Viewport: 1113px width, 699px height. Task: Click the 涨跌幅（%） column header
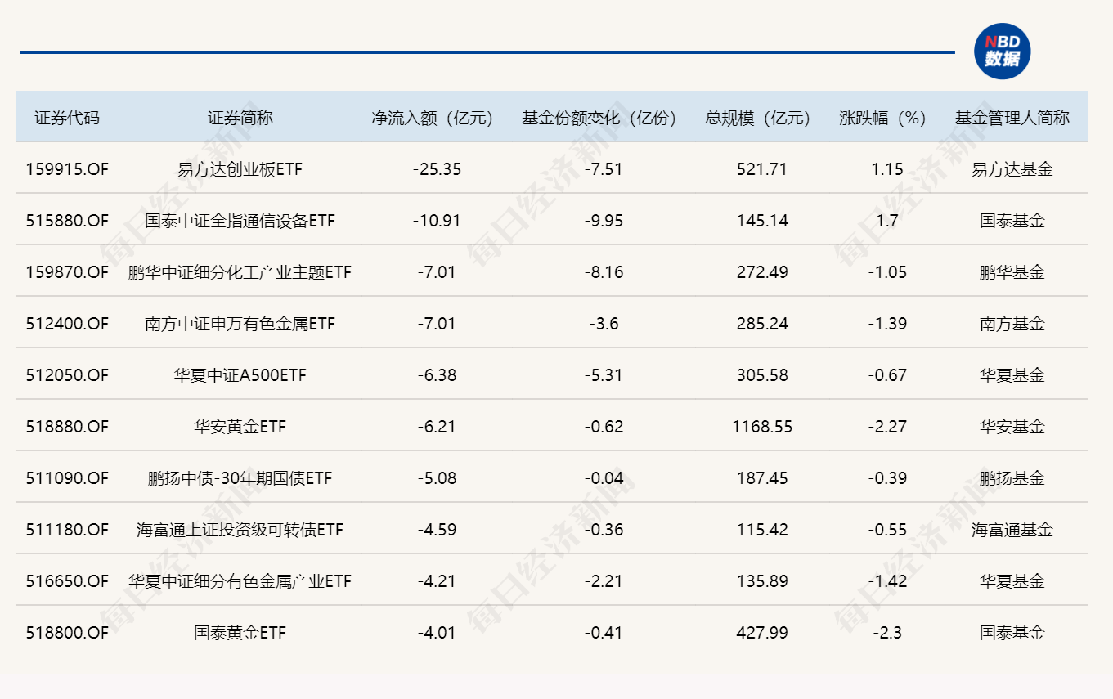click(883, 118)
